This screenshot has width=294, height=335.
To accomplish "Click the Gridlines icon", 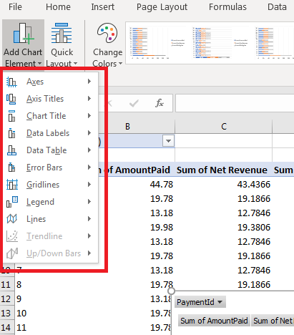I will pyautogui.click(x=12, y=185).
